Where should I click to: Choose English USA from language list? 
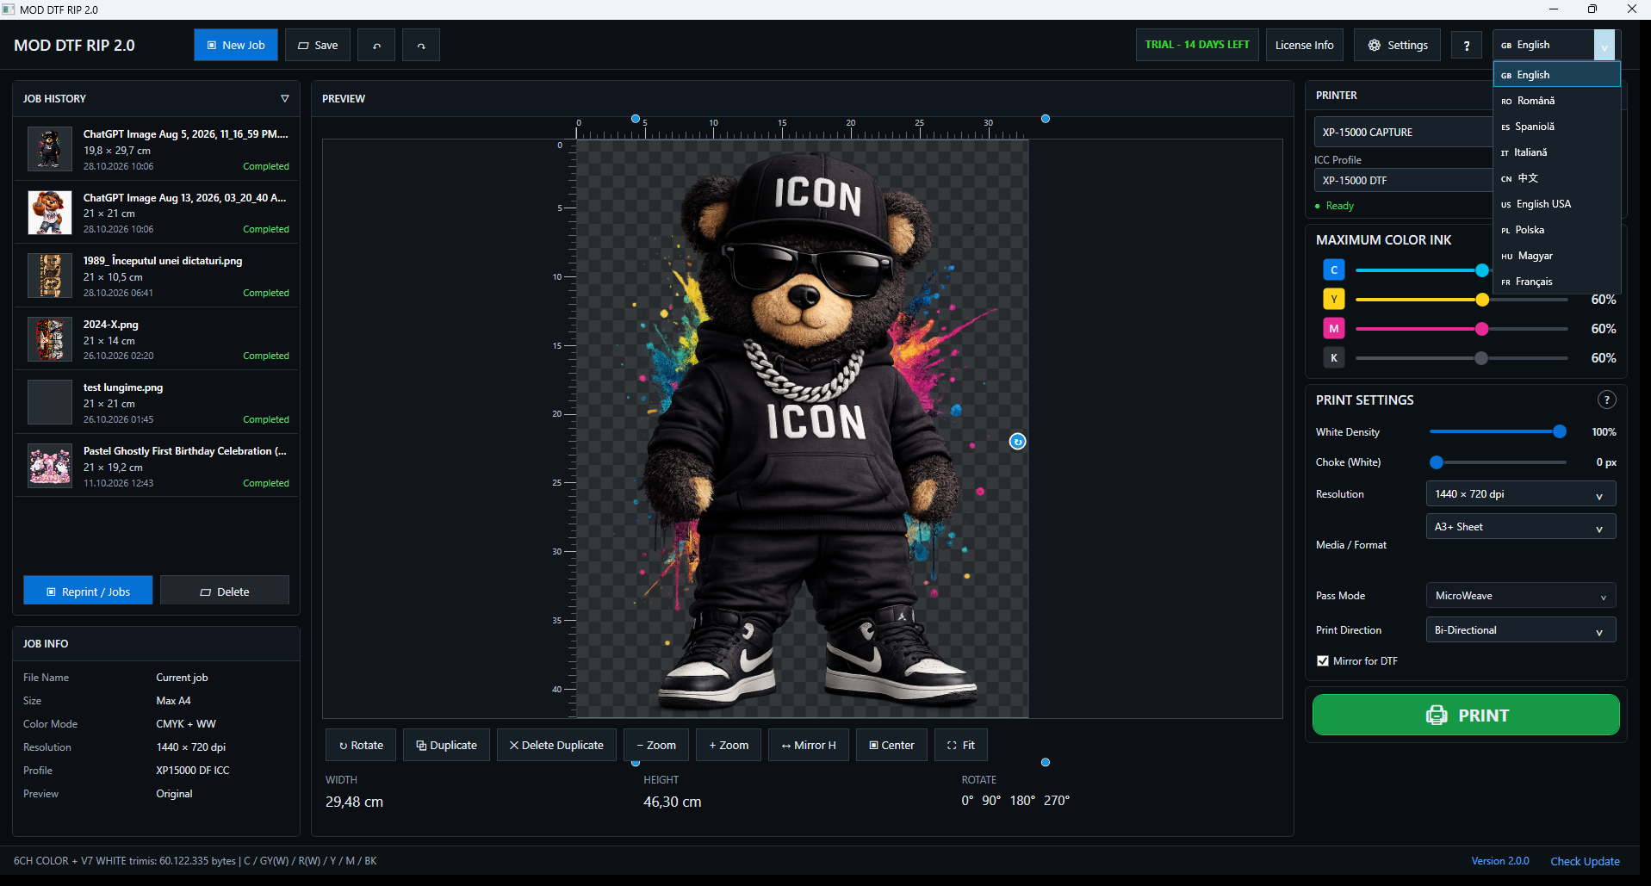(1557, 204)
